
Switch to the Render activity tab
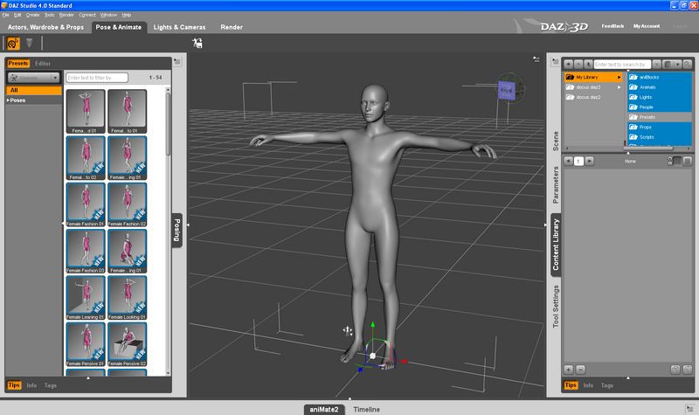coord(232,27)
